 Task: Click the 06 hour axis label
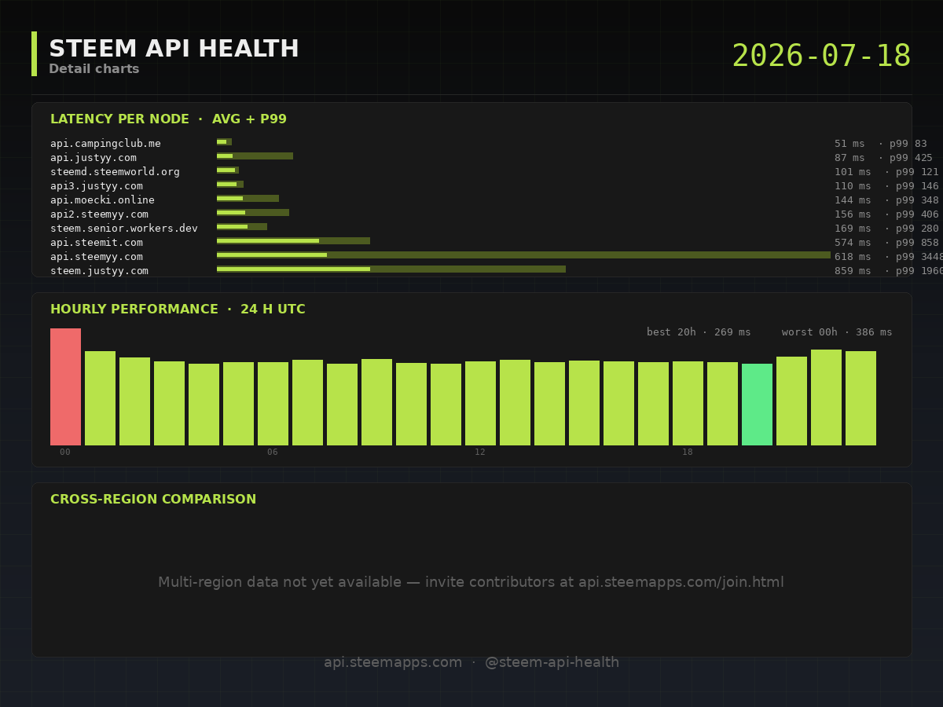click(x=273, y=452)
